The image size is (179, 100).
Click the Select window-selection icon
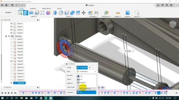tap(137, 13)
